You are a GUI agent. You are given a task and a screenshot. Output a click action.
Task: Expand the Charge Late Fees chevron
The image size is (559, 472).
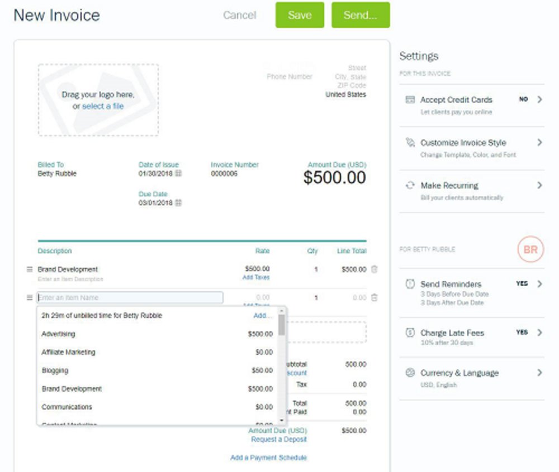pos(540,333)
